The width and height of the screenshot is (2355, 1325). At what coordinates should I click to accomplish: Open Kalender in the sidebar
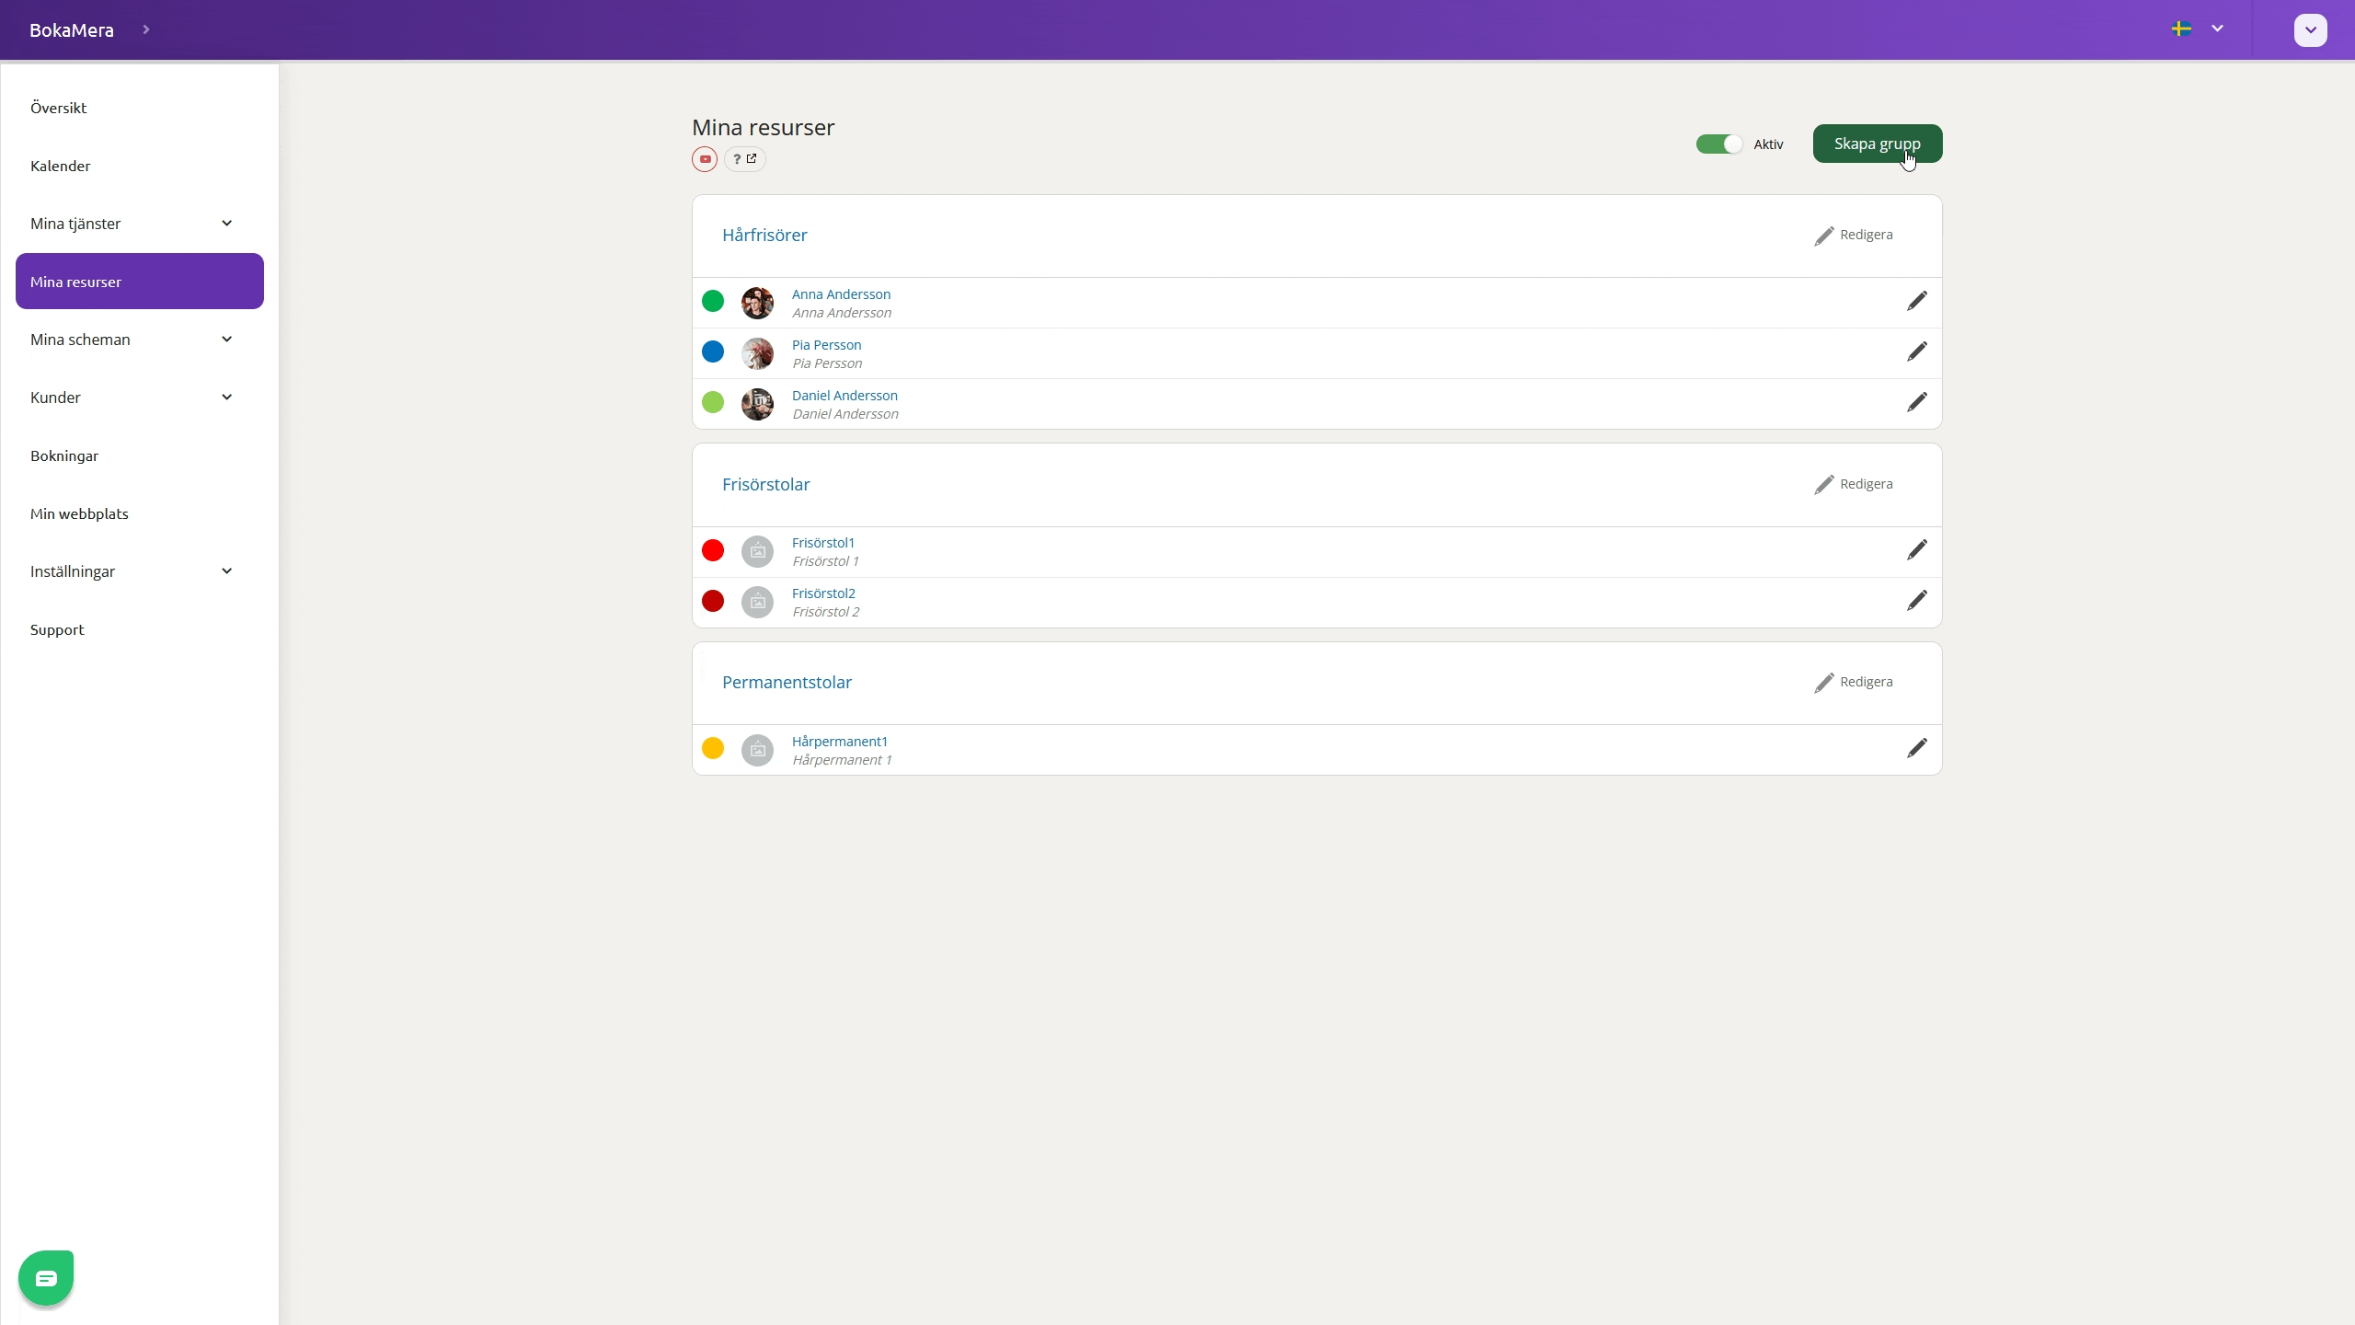pyautogui.click(x=61, y=166)
